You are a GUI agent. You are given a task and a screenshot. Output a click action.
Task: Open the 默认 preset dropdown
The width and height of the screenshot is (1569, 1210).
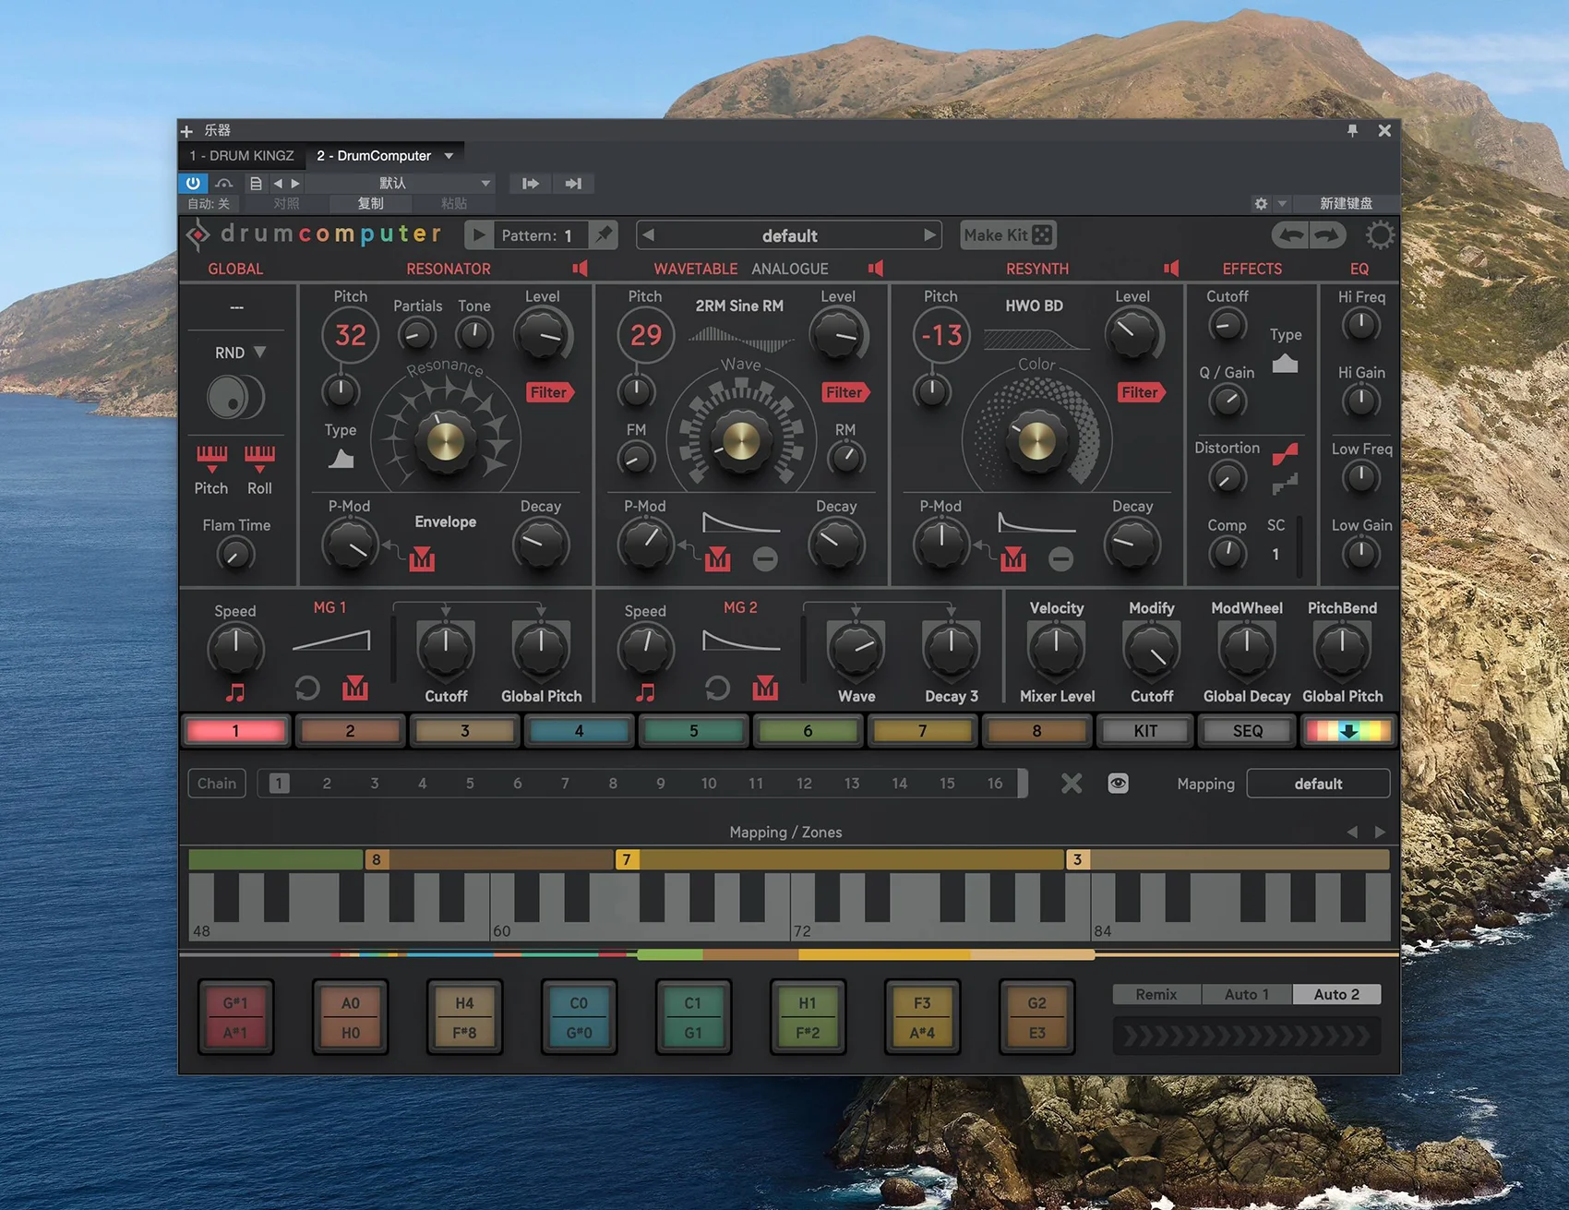point(399,183)
